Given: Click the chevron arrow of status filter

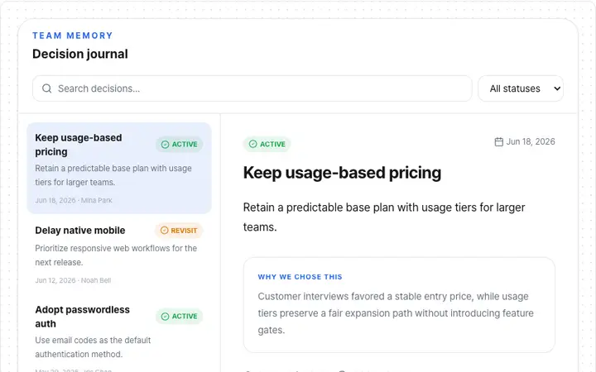Looking at the screenshot, I should tap(557, 88).
